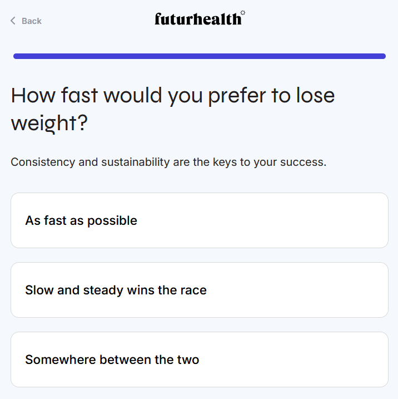Click the purple progress bar

click(x=199, y=56)
